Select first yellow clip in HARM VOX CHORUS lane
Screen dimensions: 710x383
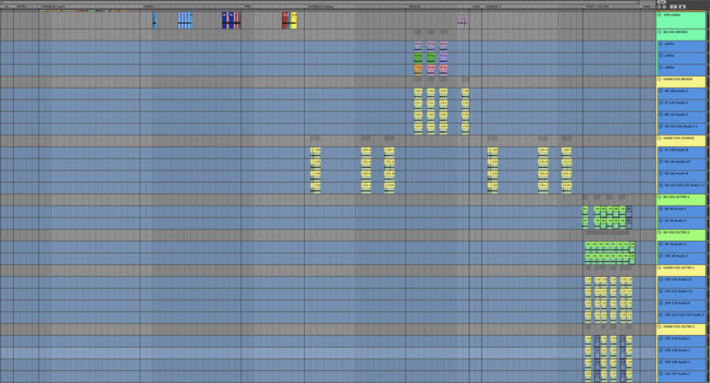(x=315, y=150)
